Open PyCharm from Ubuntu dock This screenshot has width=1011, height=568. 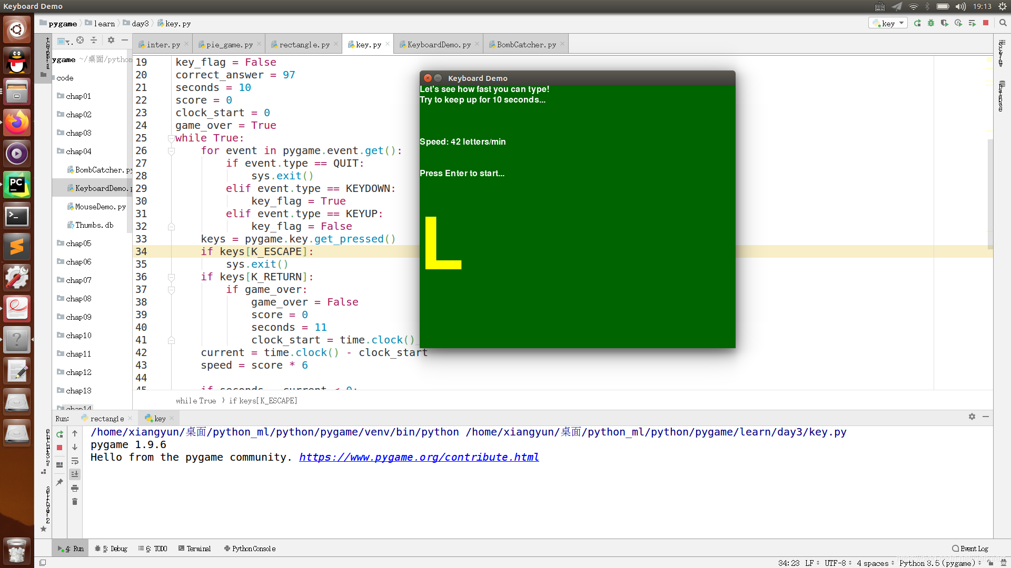[17, 185]
